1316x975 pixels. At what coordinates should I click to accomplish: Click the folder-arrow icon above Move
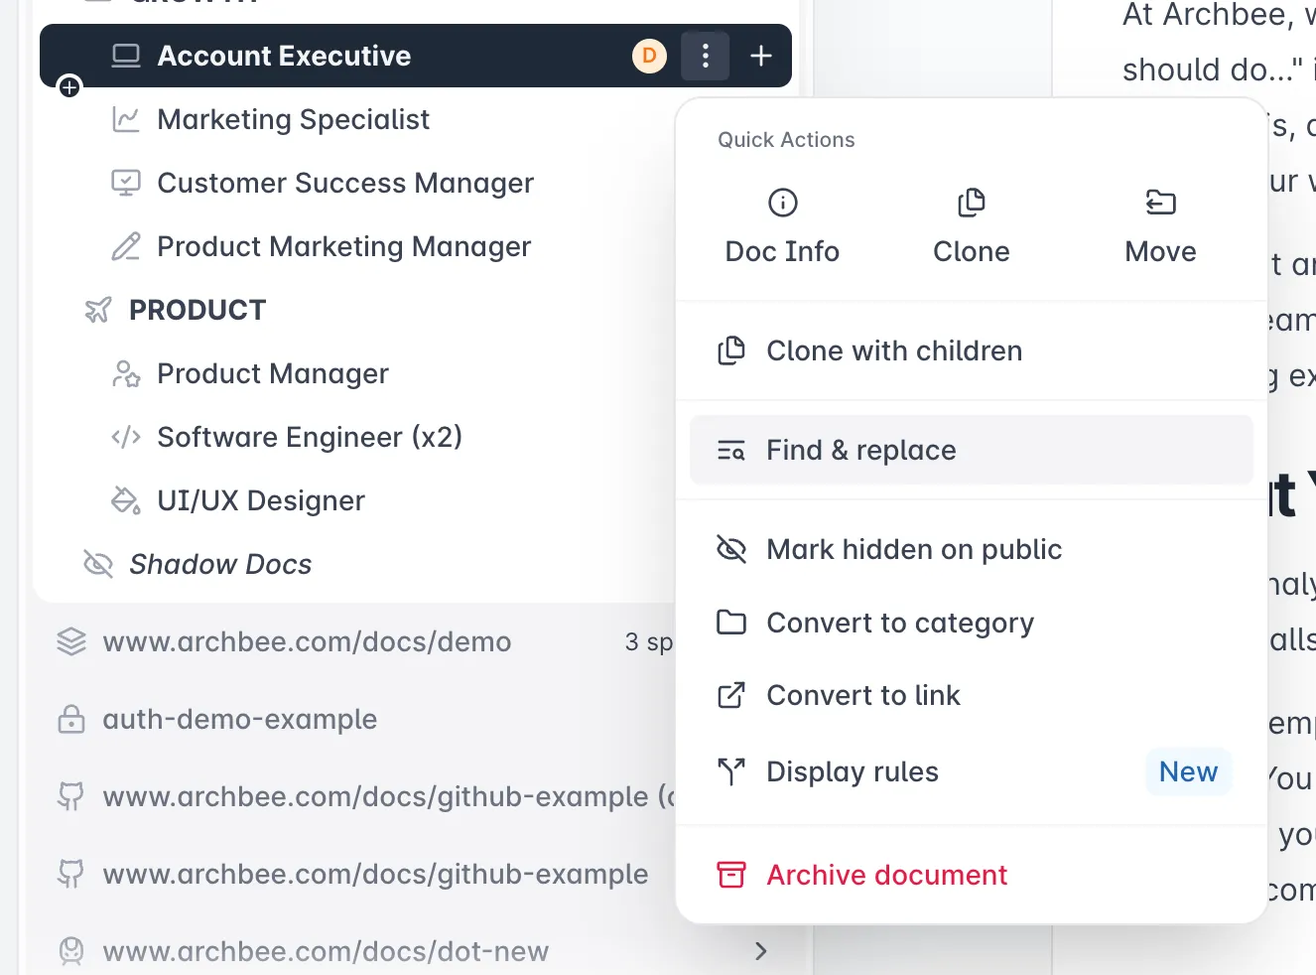pyautogui.click(x=1160, y=203)
